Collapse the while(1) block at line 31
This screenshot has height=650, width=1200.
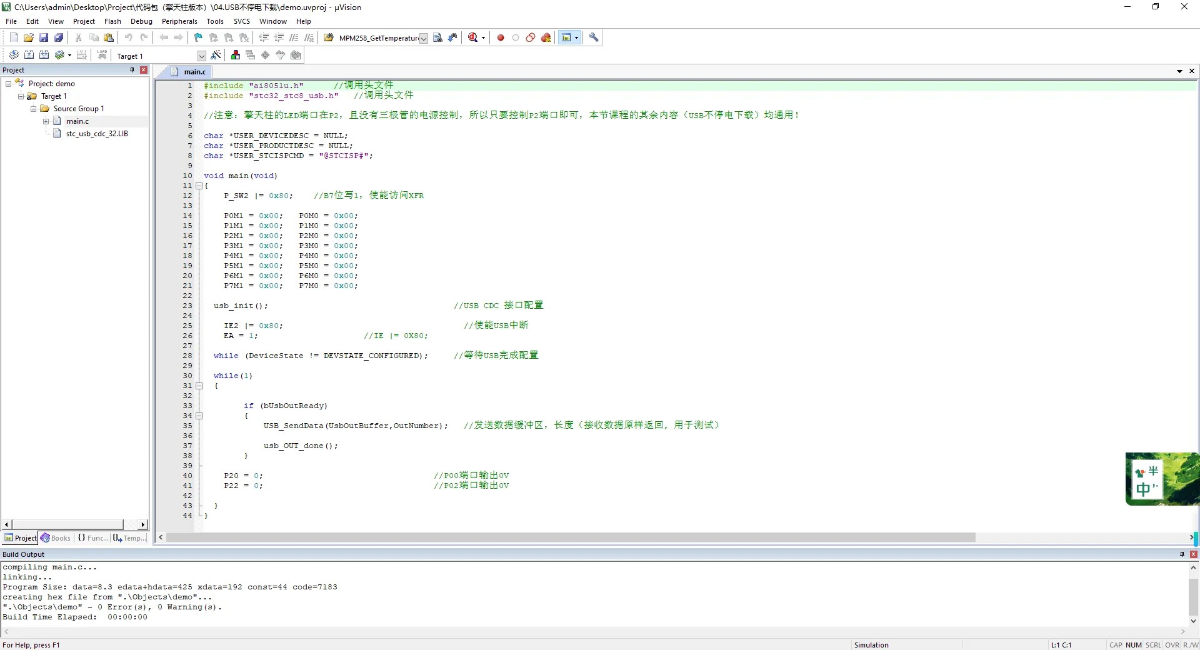point(199,386)
